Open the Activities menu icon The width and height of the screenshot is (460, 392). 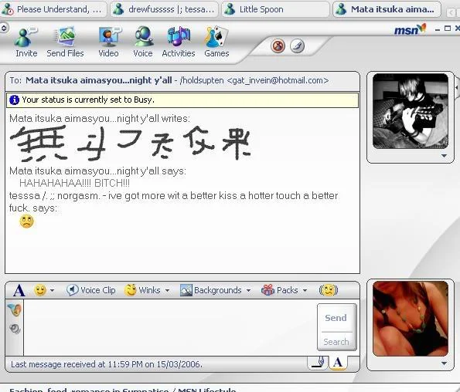(x=179, y=37)
